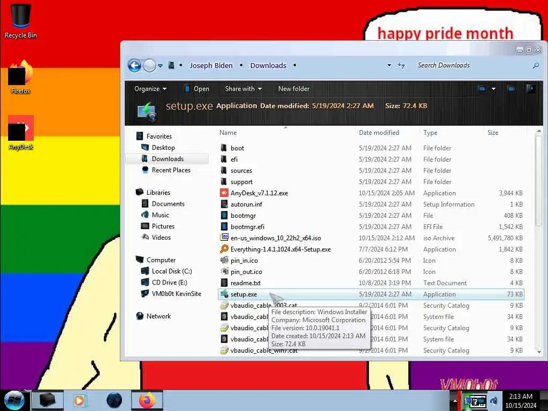Open Firefox from the taskbar

click(x=147, y=400)
